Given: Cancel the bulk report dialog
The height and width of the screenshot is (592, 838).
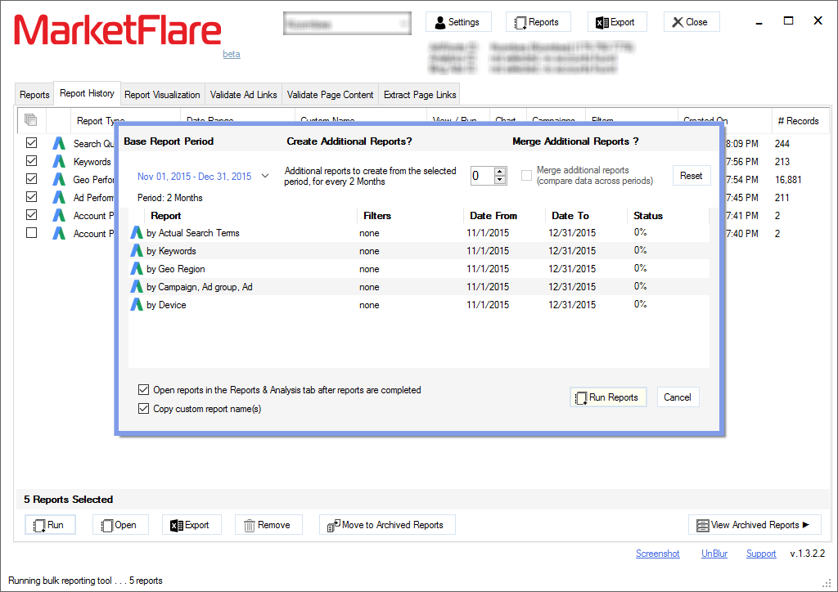Looking at the screenshot, I should click(x=678, y=397).
